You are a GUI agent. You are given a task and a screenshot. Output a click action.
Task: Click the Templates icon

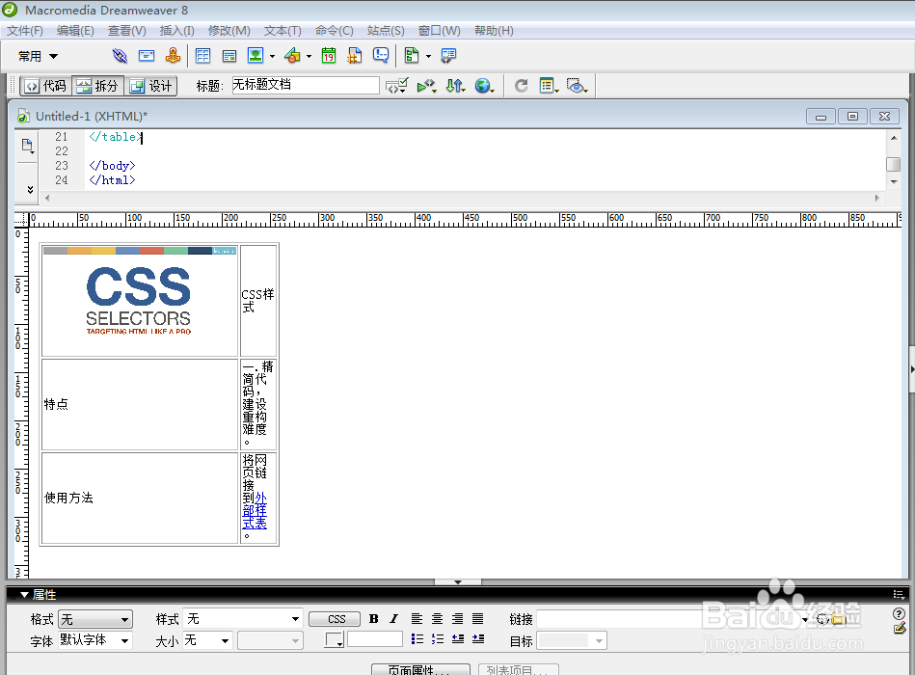412,56
